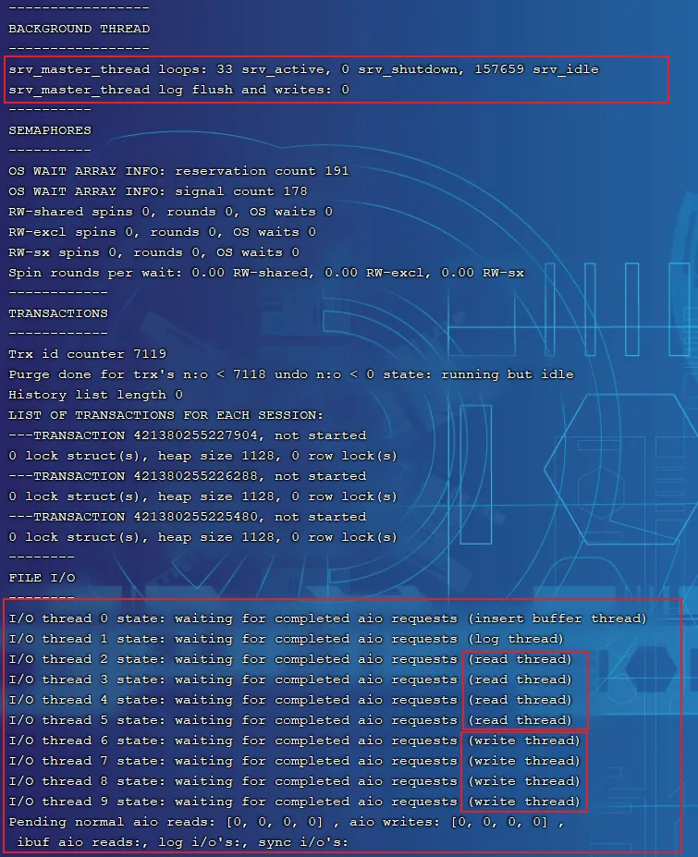
Task: Click the RW-shared spins line
Action: tap(170, 212)
